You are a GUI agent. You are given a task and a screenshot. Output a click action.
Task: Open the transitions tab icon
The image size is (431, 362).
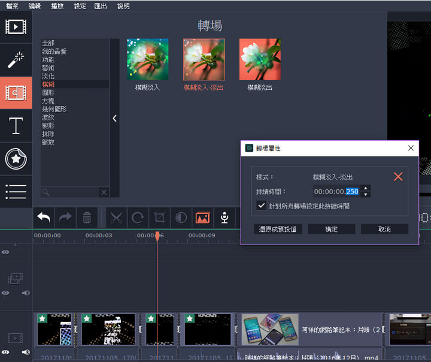click(16, 93)
